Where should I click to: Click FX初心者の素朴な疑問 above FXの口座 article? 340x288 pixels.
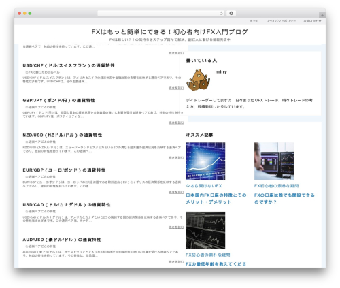[276, 186]
